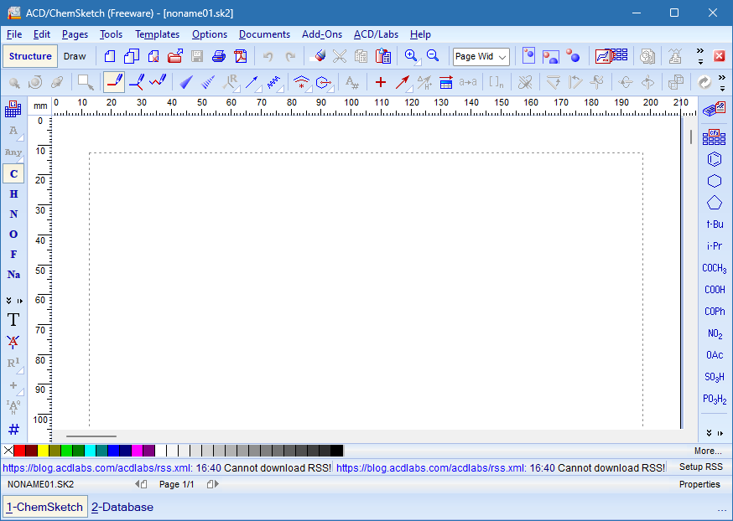Viewport: 733px width, 521px height.
Task: Expand more atoms chevron in left toolbar
Action: point(9,301)
